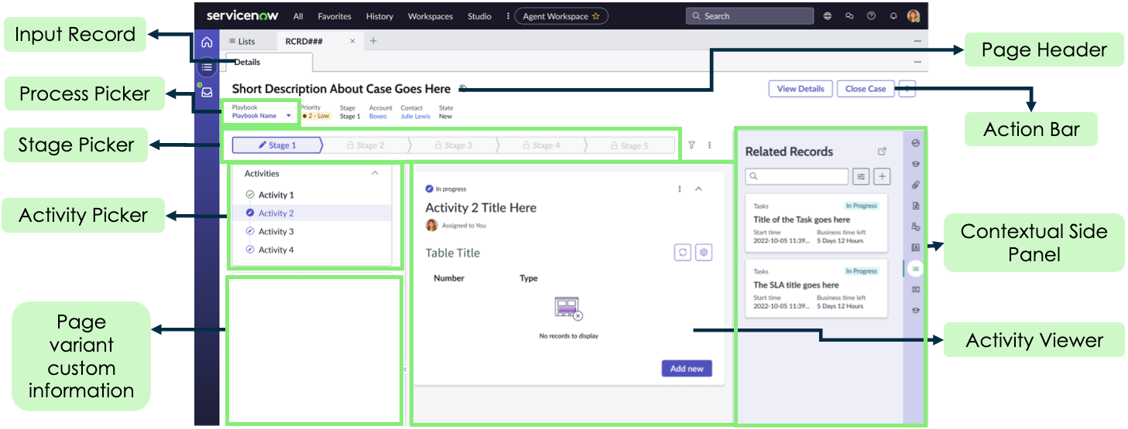Image resolution: width=1128 pixels, height=429 pixels.
Task: Click the globe icon in top bar
Action: click(x=828, y=16)
